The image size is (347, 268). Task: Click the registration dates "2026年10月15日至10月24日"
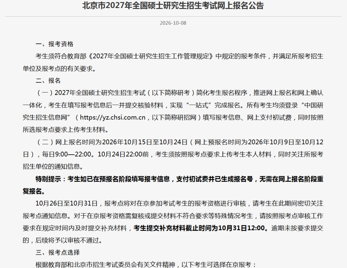click(x=145, y=142)
